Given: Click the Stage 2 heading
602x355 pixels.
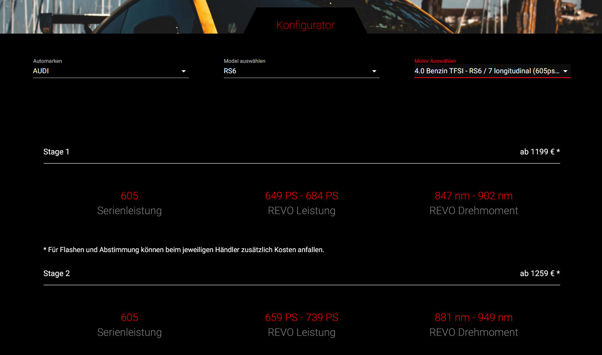Looking at the screenshot, I should 56,273.
